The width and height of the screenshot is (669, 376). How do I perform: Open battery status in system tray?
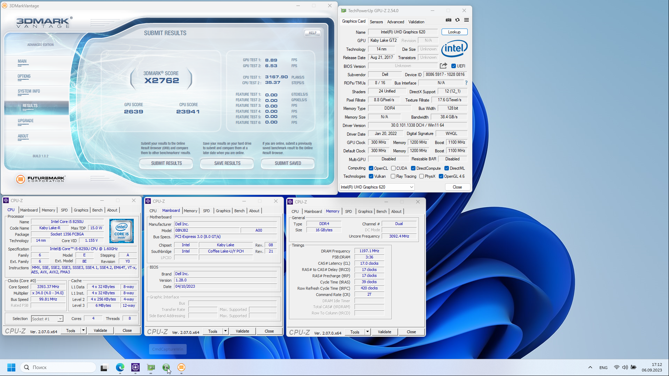click(x=633, y=367)
